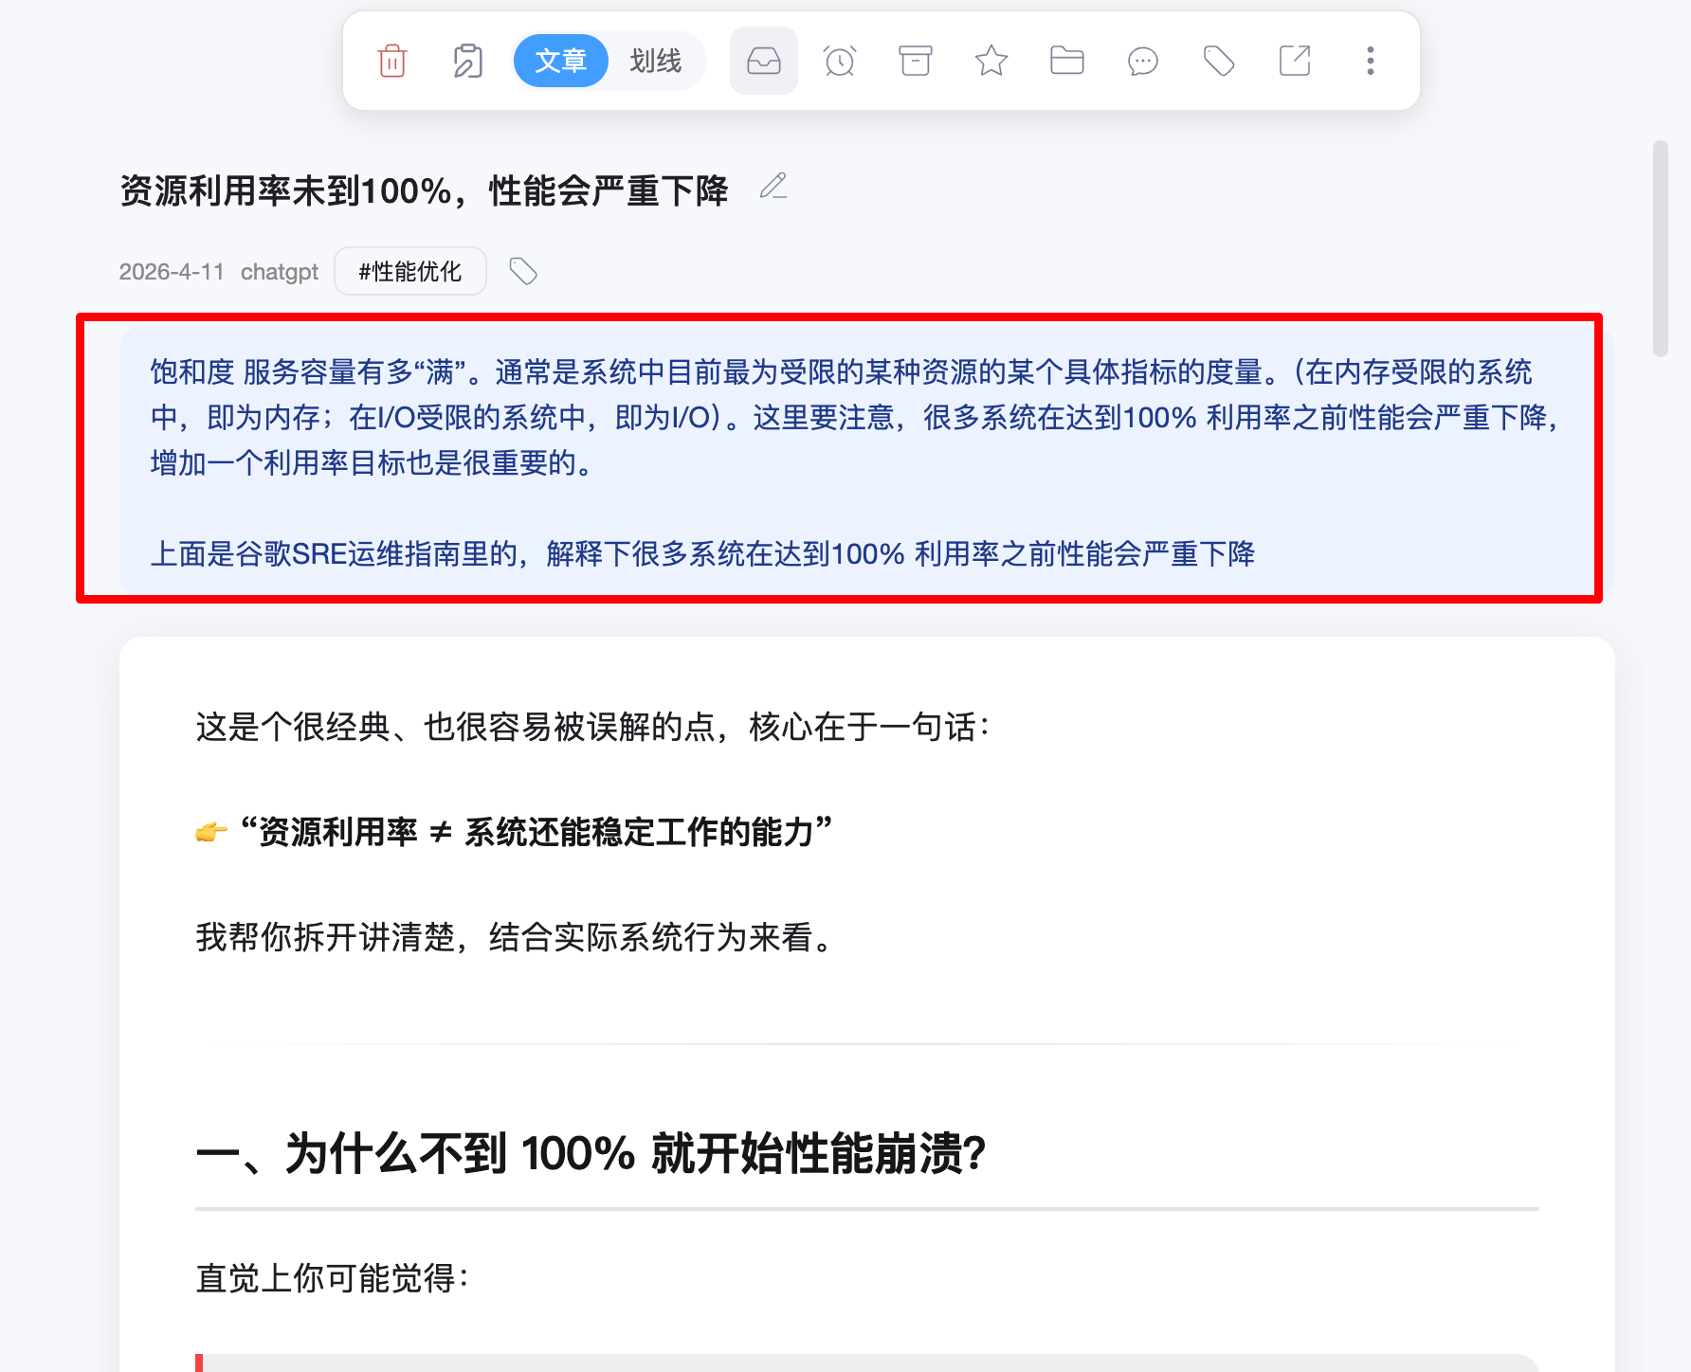1691x1372 pixels.
Task: Switch to the 文章 tab
Action: [560, 62]
